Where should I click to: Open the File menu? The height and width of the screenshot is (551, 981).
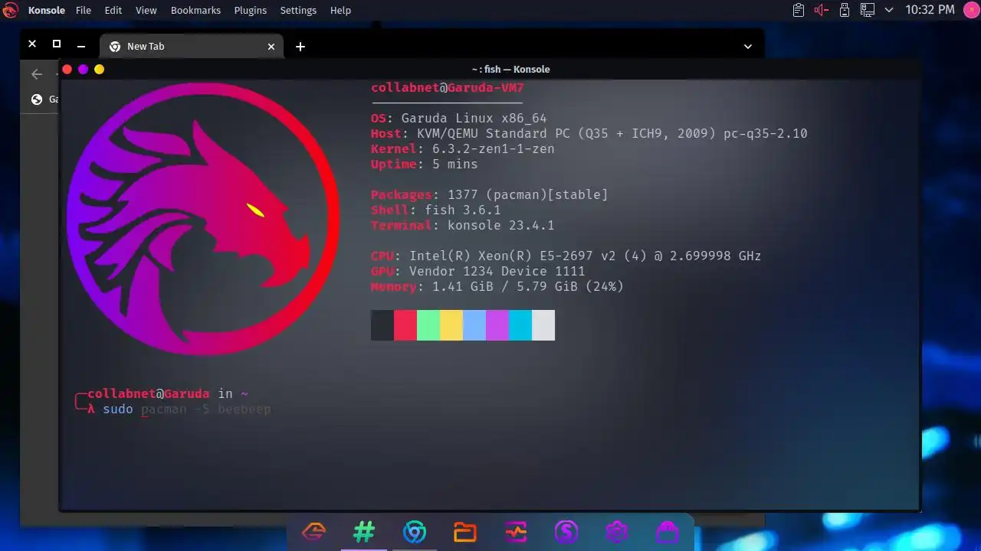pyautogui.click(x=84, y=10)
